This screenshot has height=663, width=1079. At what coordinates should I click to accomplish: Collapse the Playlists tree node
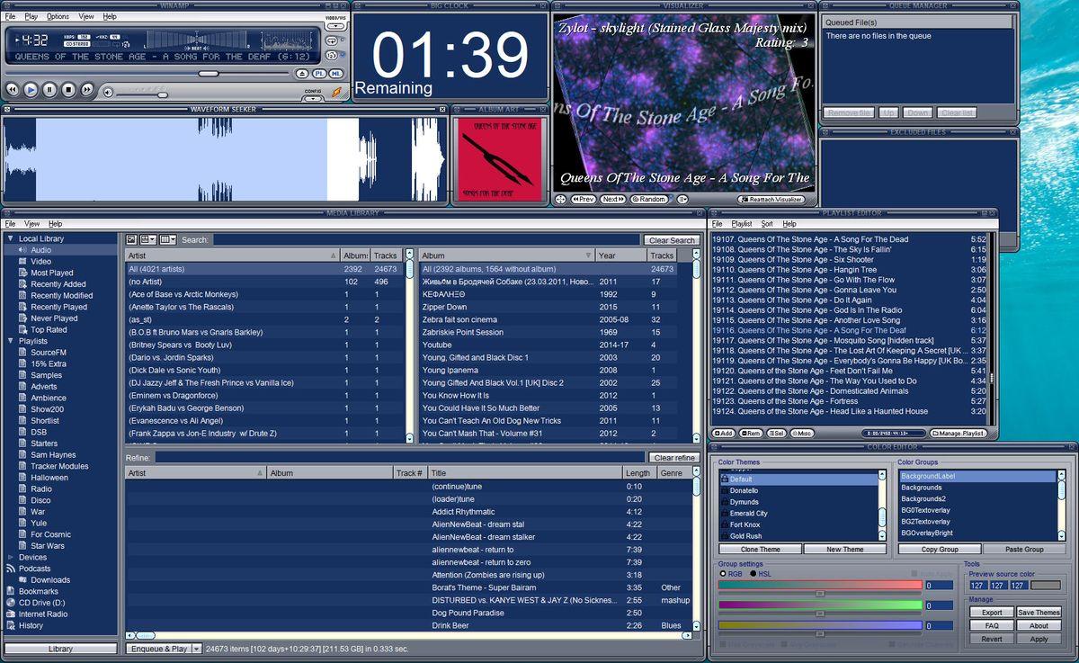10,341
